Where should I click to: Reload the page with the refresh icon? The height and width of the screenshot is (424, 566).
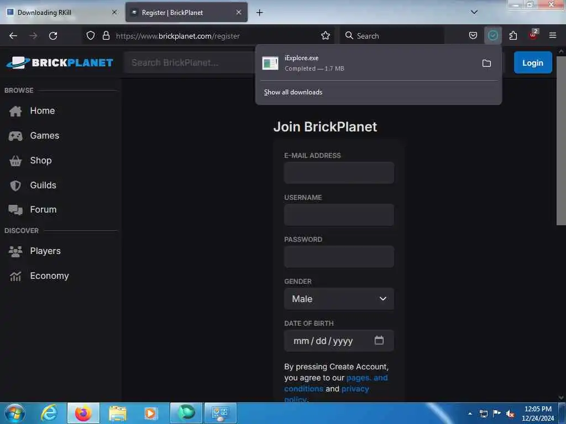[53, 36]
